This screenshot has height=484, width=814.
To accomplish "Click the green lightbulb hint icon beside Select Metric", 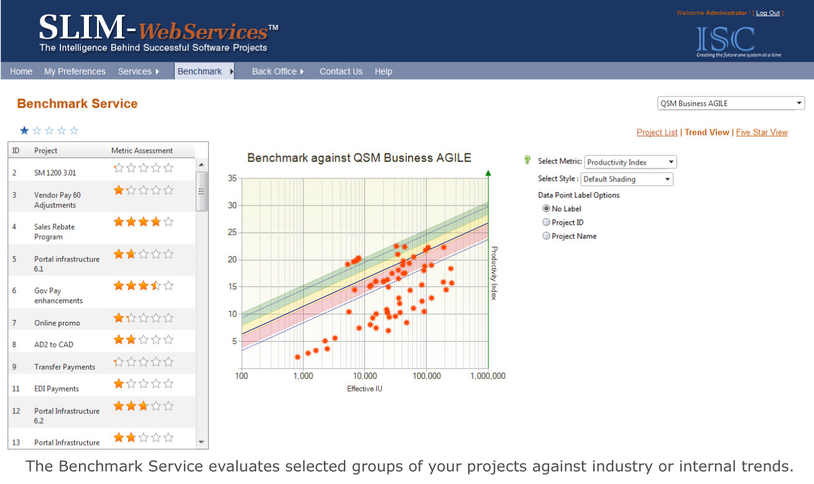I will pyautogui.click(x=528, y=160).
